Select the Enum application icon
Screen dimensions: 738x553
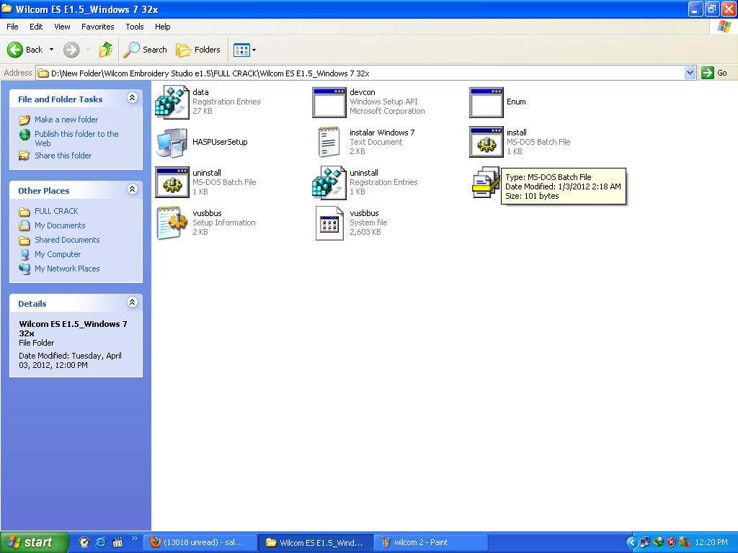tap(486, 102)
